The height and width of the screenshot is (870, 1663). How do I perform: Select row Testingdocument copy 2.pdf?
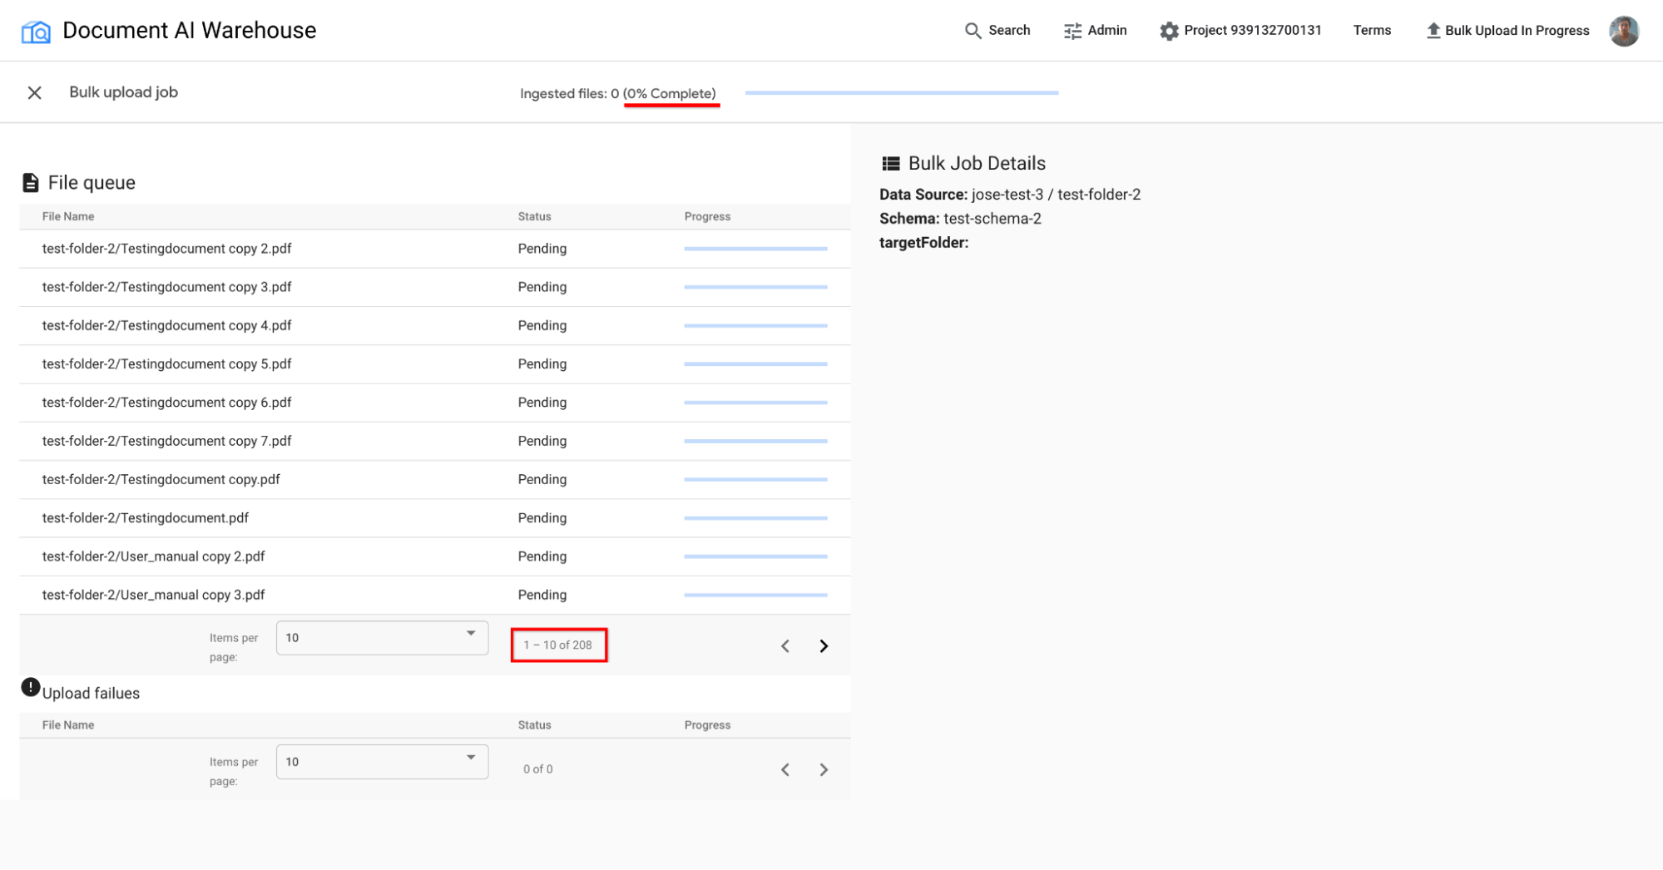point(435,249)
